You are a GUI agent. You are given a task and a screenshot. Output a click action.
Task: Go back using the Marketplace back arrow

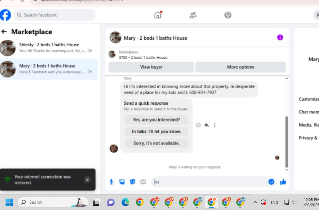(4, 32)
